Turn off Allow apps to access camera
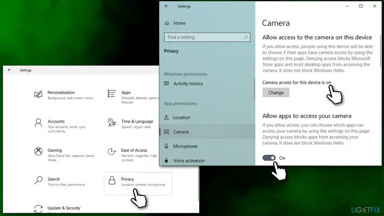This screenshot has height=216, width=384. (x=269, y=158)
